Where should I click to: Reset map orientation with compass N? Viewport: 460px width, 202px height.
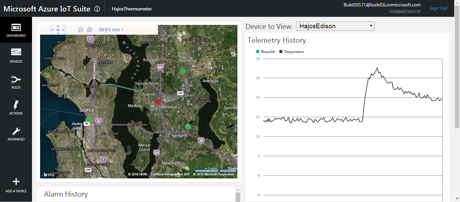[58, 30]
